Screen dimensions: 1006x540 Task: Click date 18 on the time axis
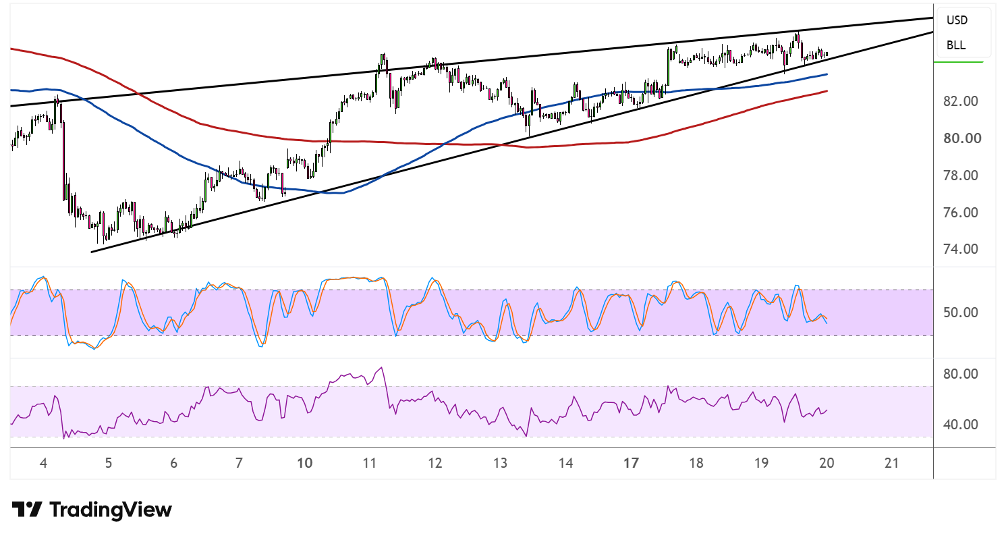pyautogui.click(x=696, y=463)
